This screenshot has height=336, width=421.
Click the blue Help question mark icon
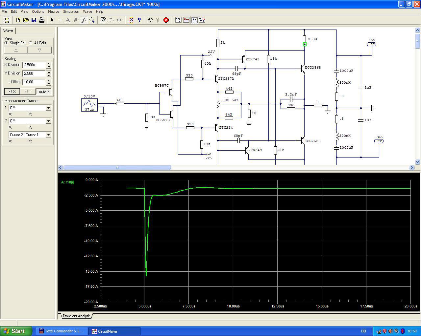pos(139,20)
